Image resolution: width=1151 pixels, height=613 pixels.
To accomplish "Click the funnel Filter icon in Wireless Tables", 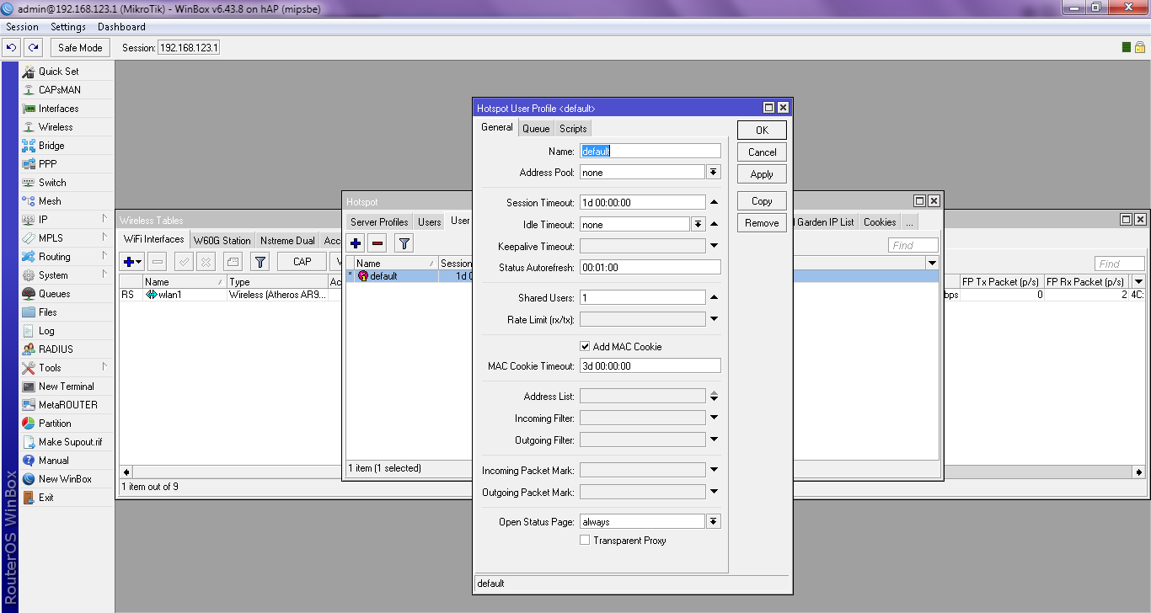I will click(x=260, y=262).
